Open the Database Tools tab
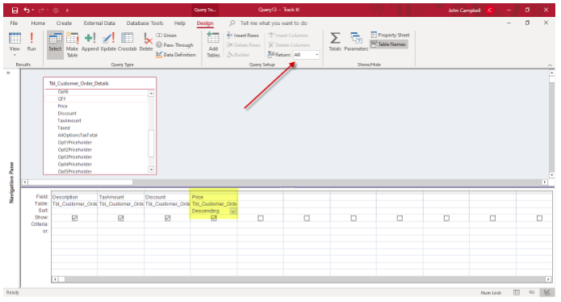This screenshot has height=302, width=561. click(x=144, y=23)
